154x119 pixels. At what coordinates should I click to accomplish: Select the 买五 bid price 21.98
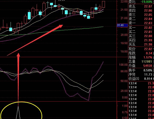coord(148,44)
